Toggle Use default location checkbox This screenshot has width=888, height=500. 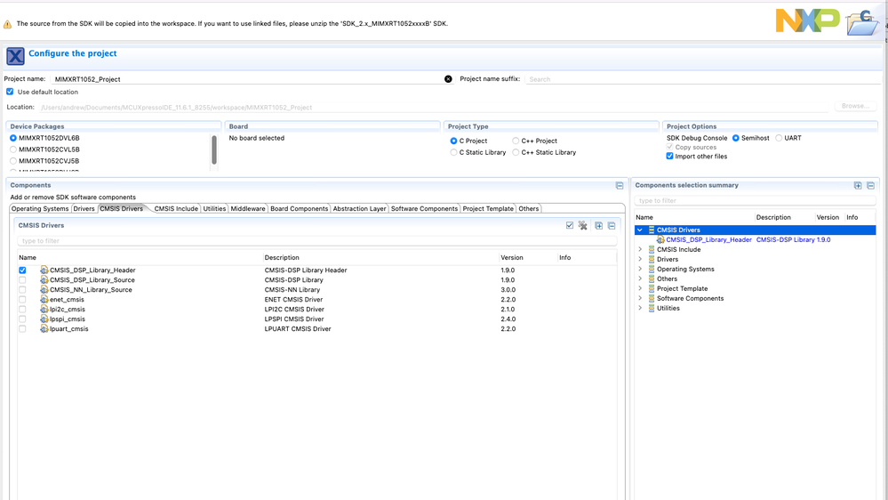pos(10,92)
